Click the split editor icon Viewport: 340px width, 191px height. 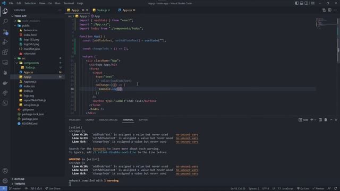pos(329,10)
